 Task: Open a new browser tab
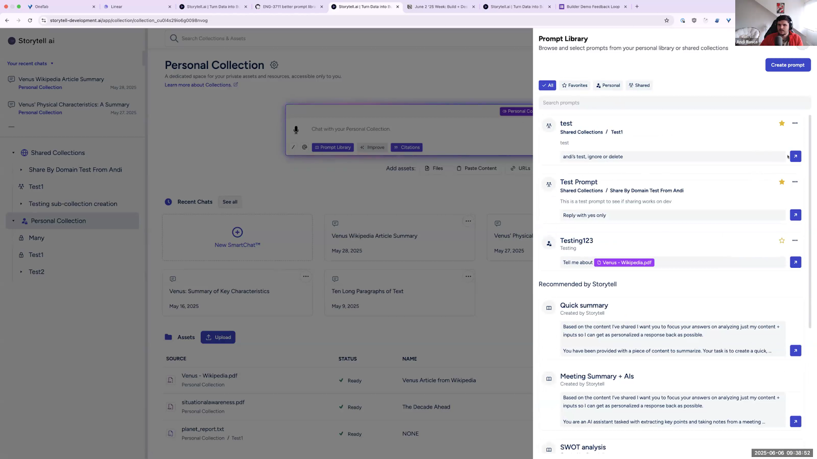coord(637,7)
